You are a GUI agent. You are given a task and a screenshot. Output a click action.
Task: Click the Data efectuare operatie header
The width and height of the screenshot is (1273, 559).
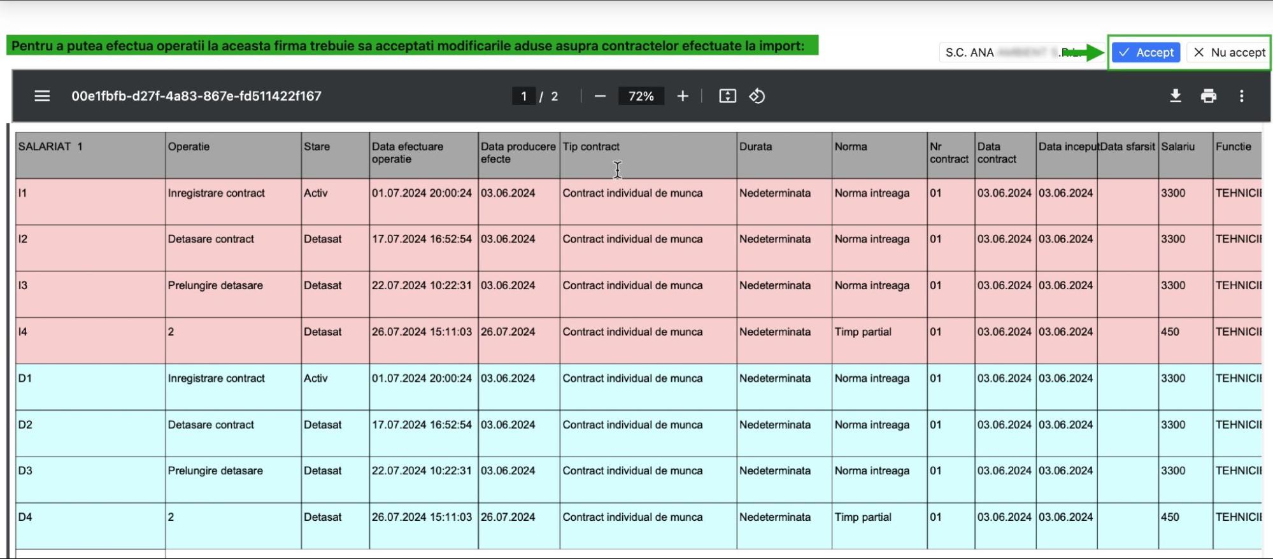(x=423, y=155)
